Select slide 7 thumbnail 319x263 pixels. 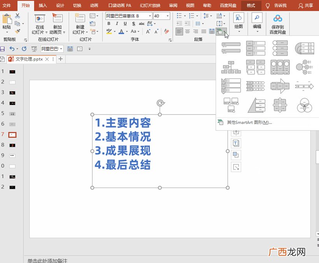(x=12, y=135)
